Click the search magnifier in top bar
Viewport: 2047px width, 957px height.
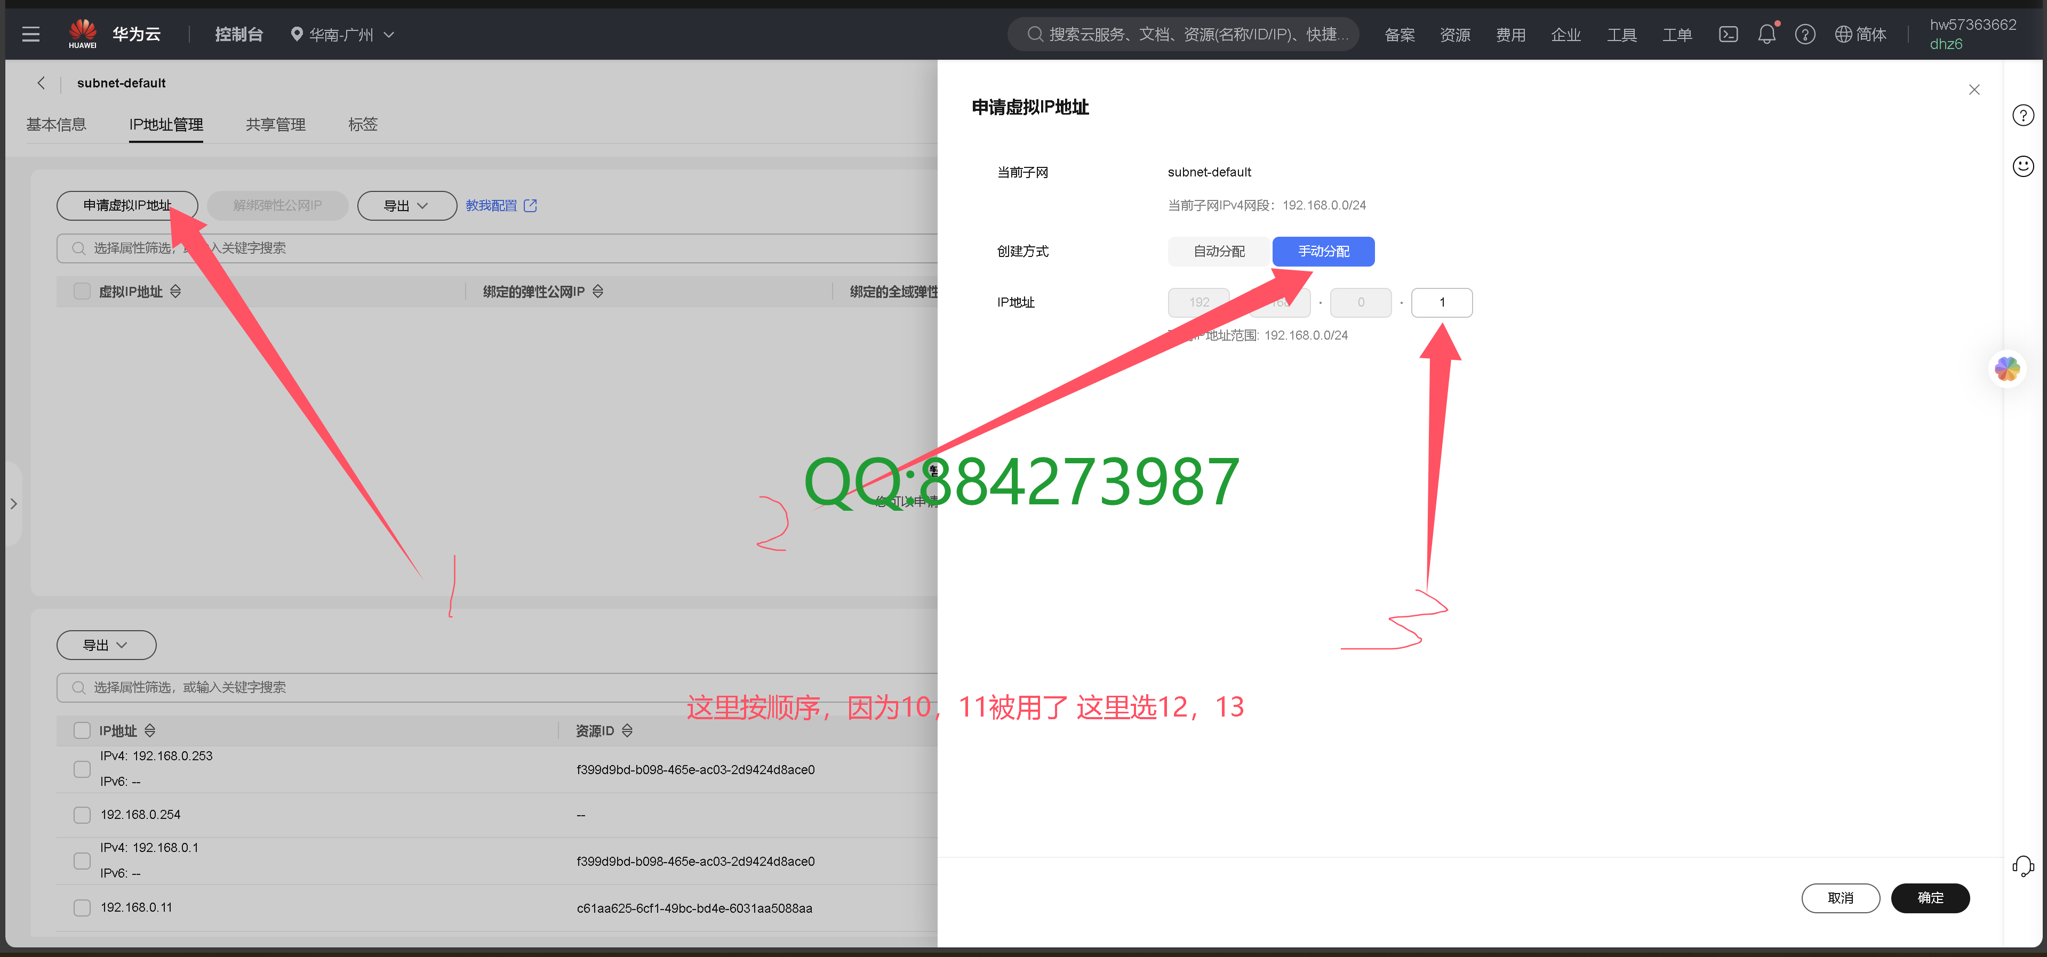coord(1035,34)
